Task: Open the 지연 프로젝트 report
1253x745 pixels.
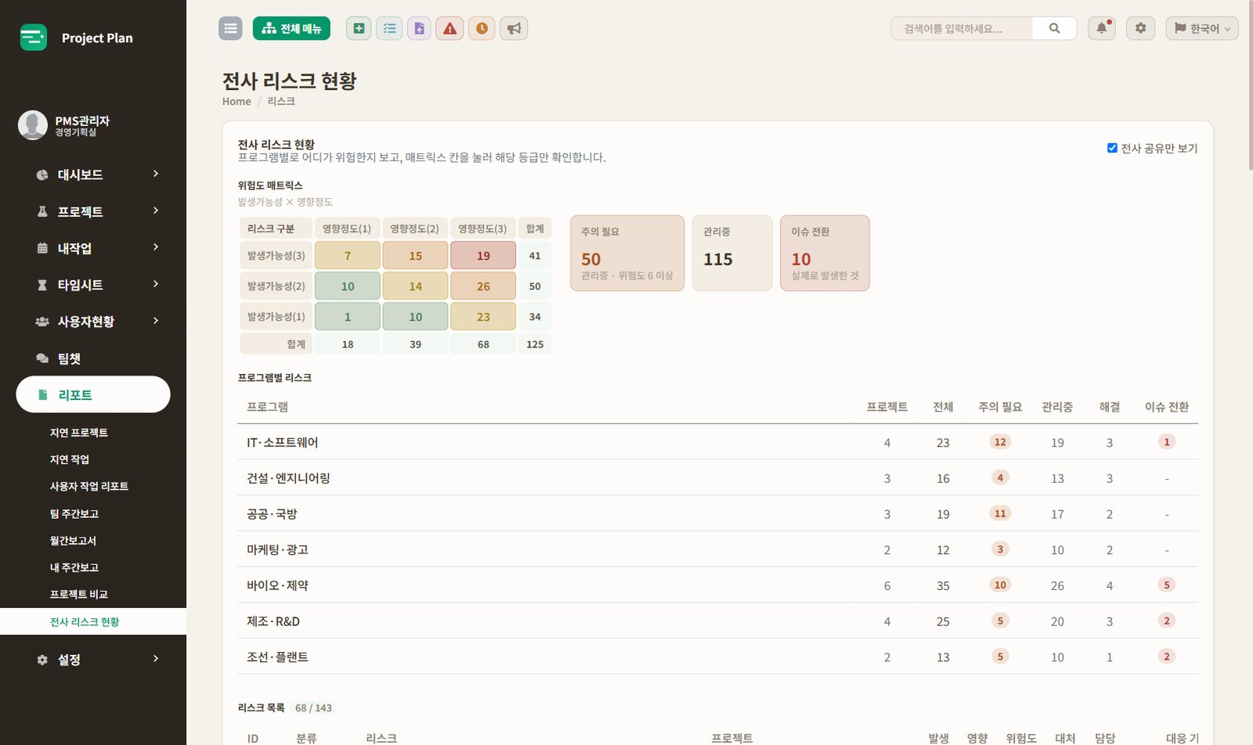Action: coord(79,433)
